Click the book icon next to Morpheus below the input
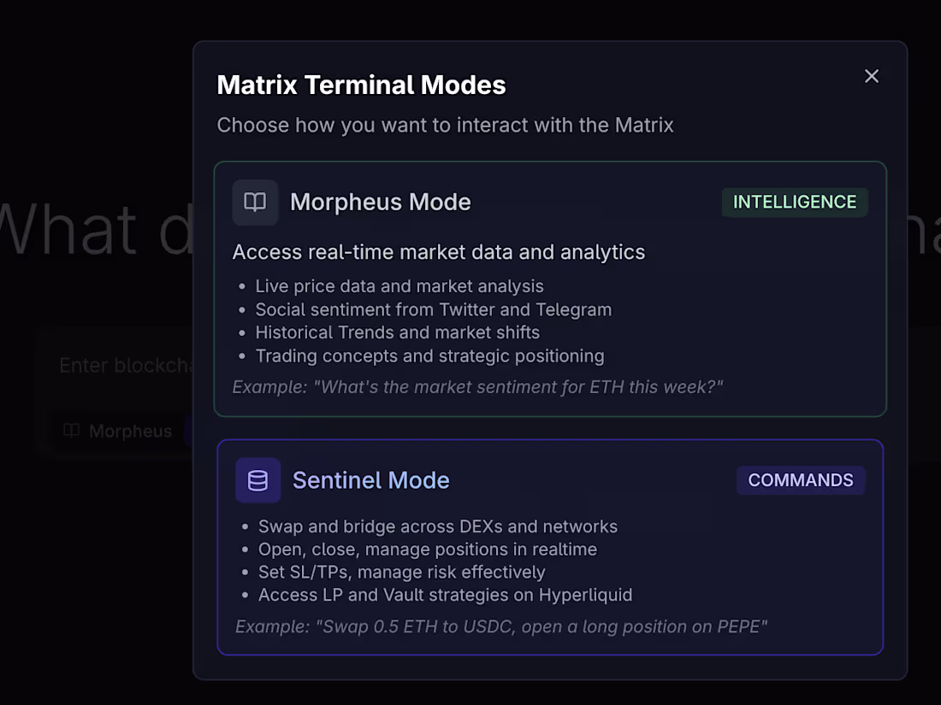 [x=70, y=431]
